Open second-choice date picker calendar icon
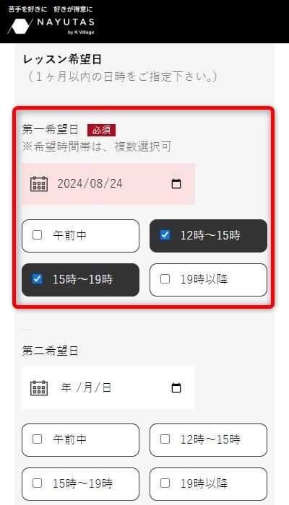The height and width of the screenshot is (505, 289). point(176,388)
